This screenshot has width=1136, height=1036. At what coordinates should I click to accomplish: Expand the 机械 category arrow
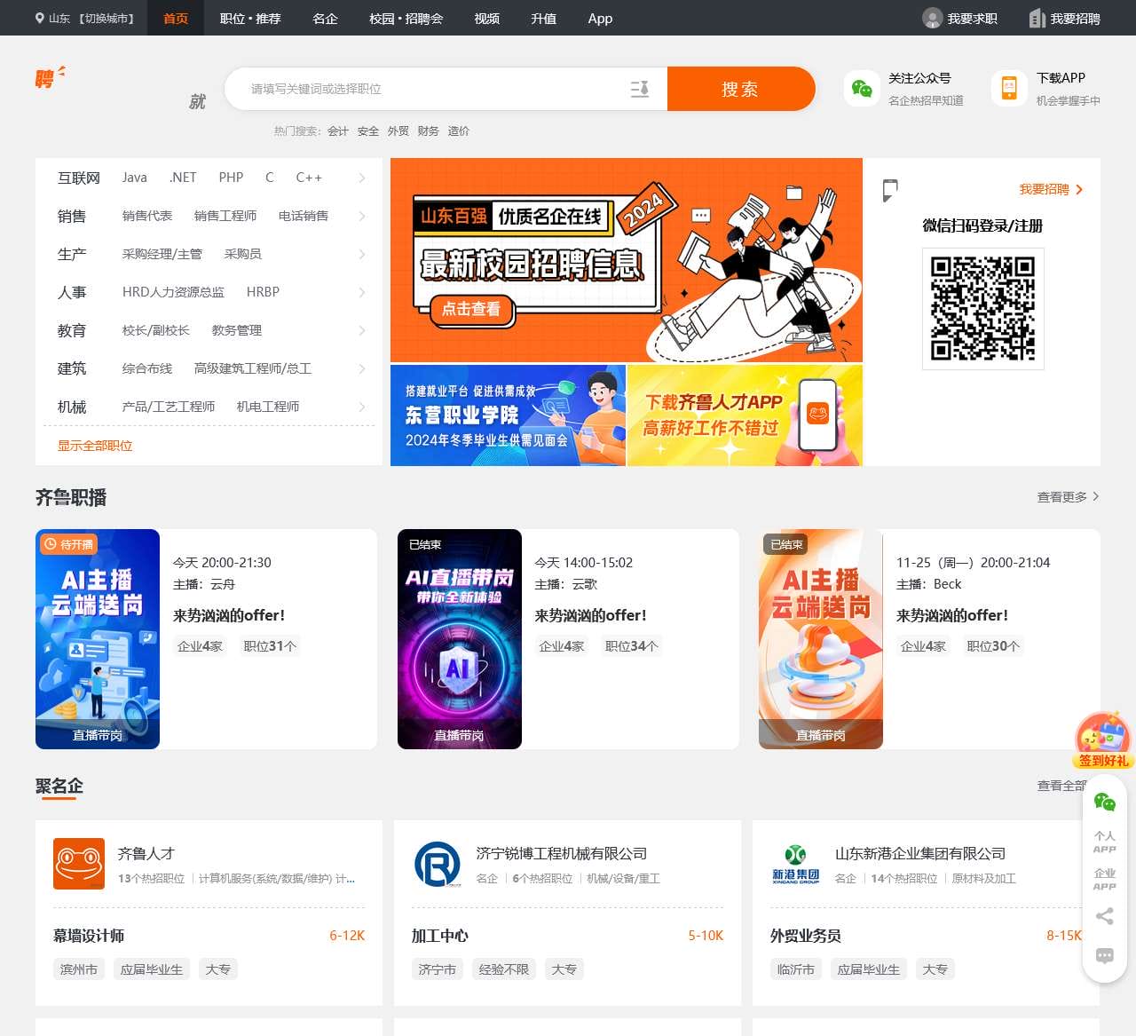pyautogui.click(x=361, y=407)
